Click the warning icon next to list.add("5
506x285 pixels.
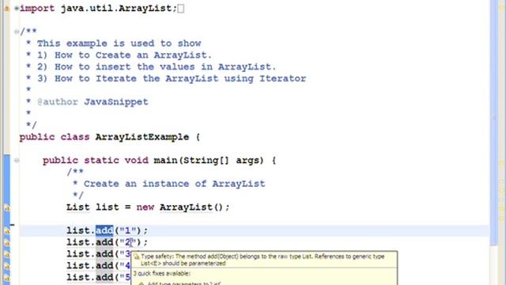tap(7, 278)
